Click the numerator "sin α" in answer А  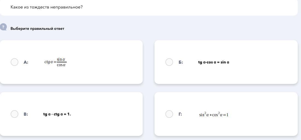[61, 59]
